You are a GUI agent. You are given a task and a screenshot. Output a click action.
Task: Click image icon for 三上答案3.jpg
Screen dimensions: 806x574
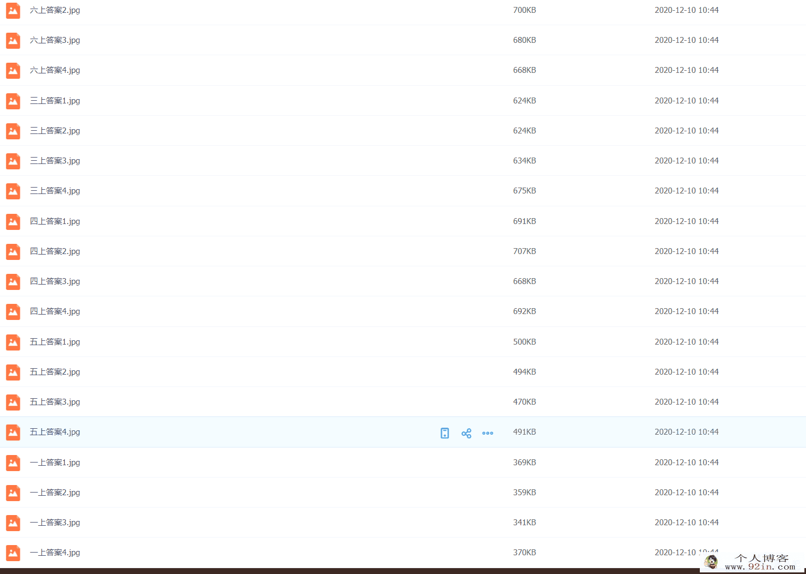[x=13, y=161]
